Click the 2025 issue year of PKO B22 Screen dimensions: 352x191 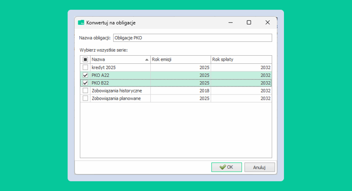coord(181,83)
